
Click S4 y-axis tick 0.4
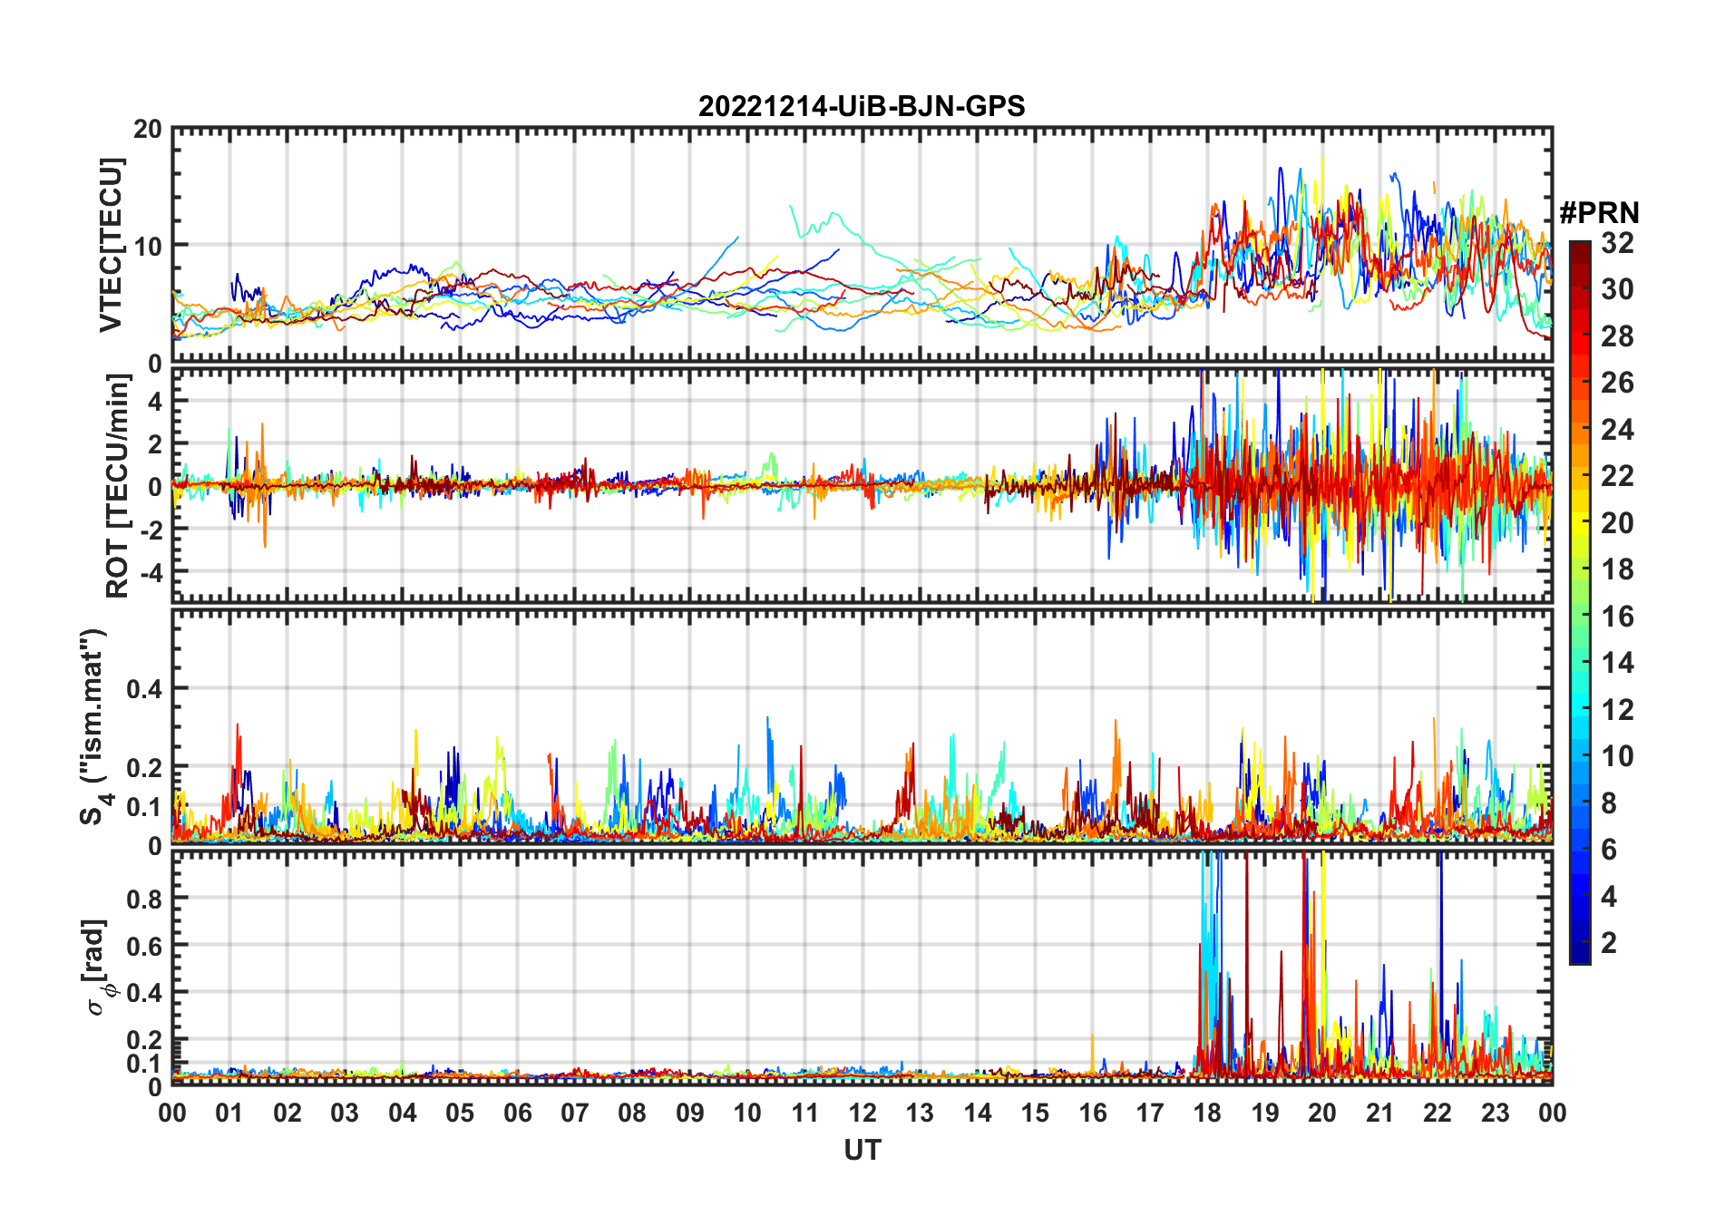click(144, 689)
